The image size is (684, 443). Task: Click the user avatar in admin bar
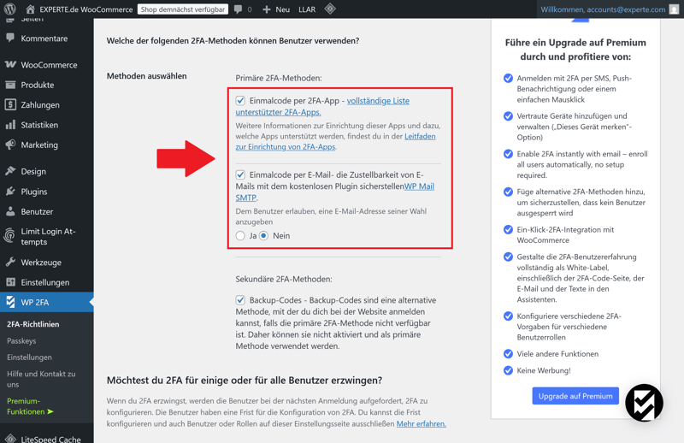click(x=675, y=9)
